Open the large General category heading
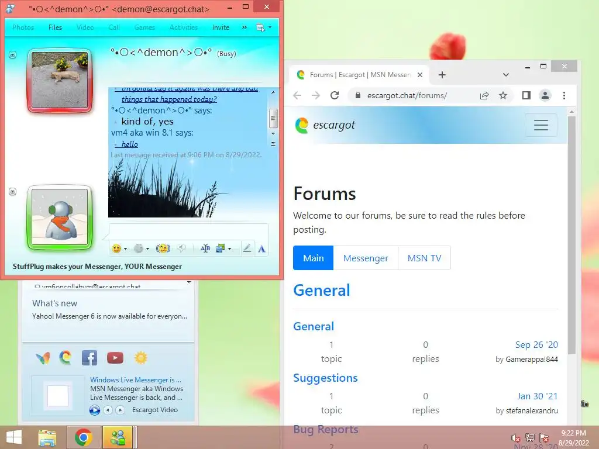599x449 pixels. pos(322,291)
